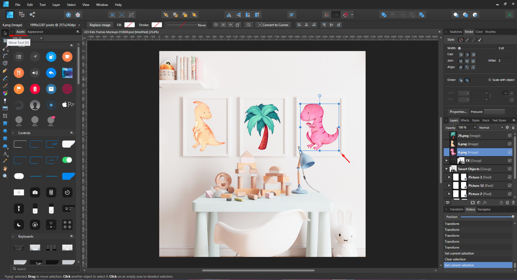The height and width of the screenshot is (280, 517).
Task: Click the Add boolean operation icon
Action: click(x=384, y=15)
